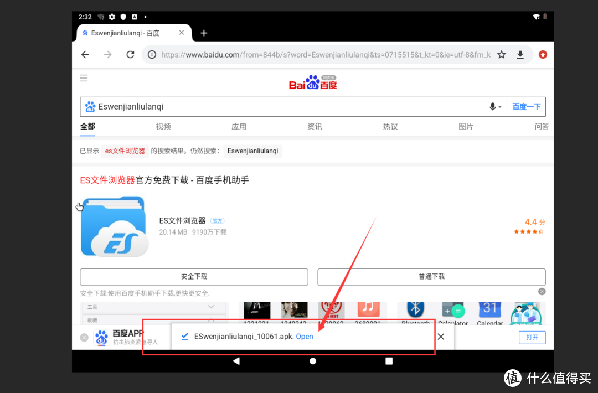Search instead for Eswenjianliulanqi
The image size is (598, 393).
[253, 151]
